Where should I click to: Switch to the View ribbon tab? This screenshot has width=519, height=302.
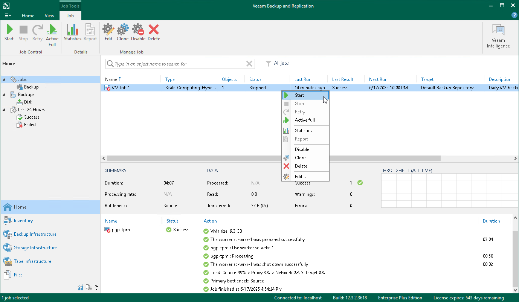pyautogui.click(x=49, y=16)
